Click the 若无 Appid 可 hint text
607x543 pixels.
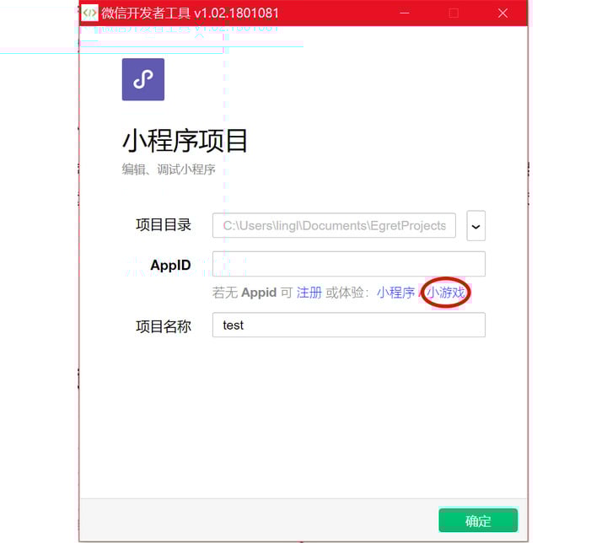[x=252, y=293]
